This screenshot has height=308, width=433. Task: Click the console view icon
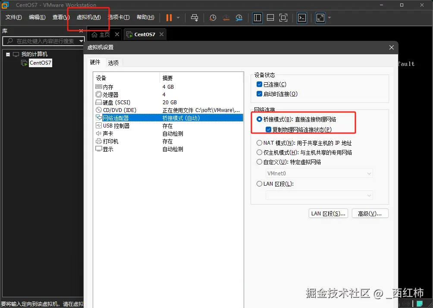pyautogui.click(x=302, y=18)
